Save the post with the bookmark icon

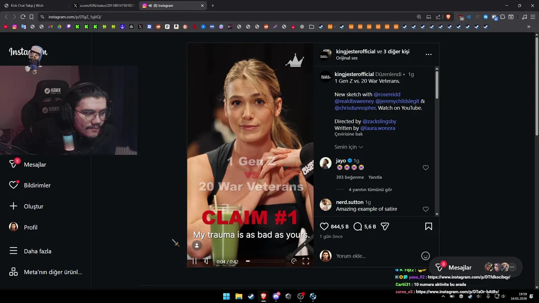(x=428, y=226)
